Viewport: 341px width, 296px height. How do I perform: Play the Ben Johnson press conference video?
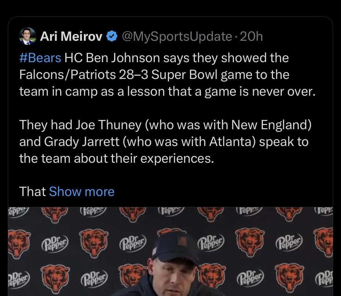[x=170, y=251]
